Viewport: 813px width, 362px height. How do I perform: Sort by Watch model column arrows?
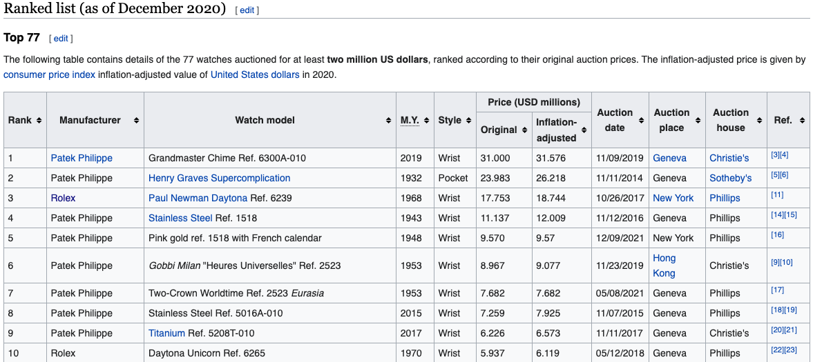click(388, 121)
